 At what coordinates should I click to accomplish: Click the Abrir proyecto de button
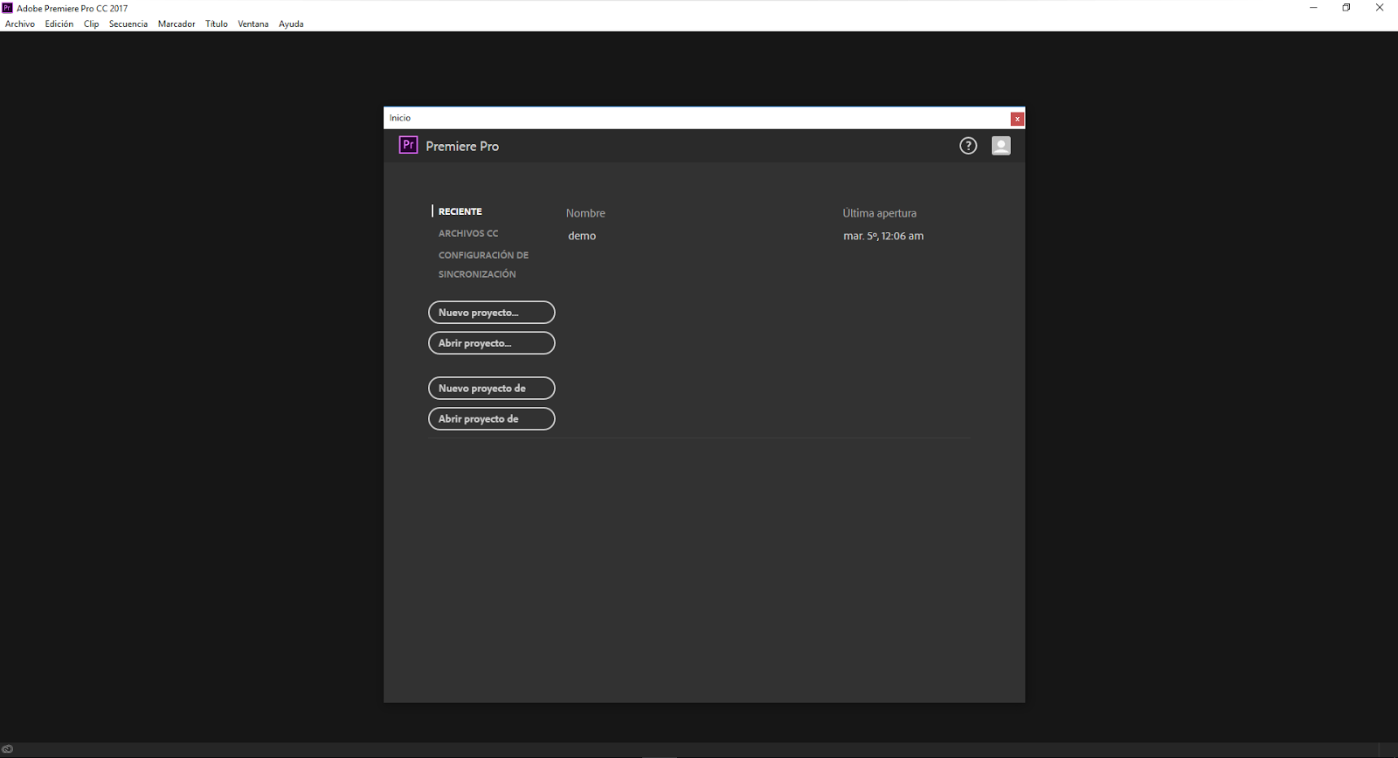coord(491,419)
